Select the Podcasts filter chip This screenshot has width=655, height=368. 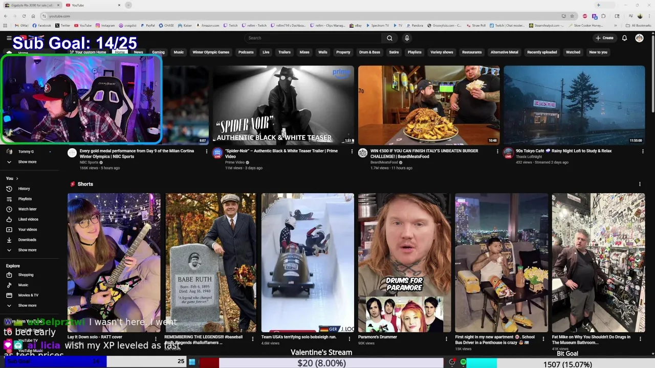coord(246,52)
